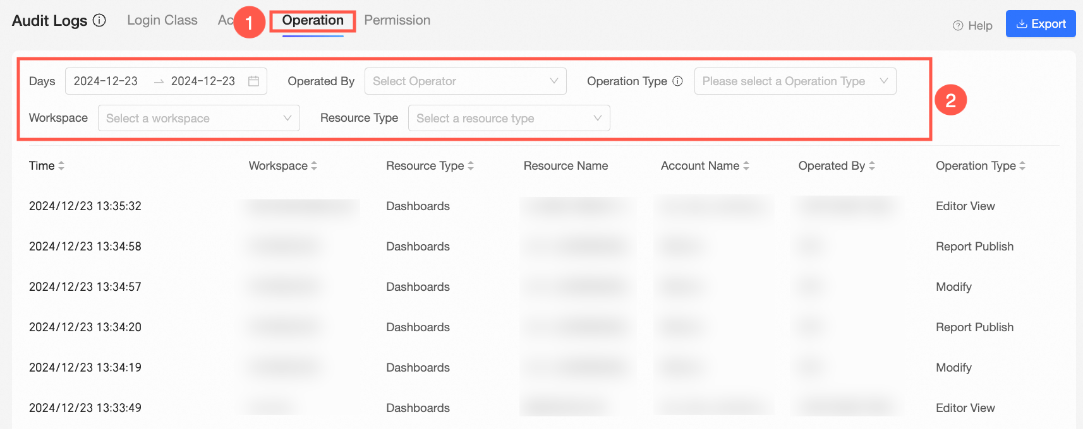
Task: Sort by Operated By column arrows
Action: coord(872,166)
